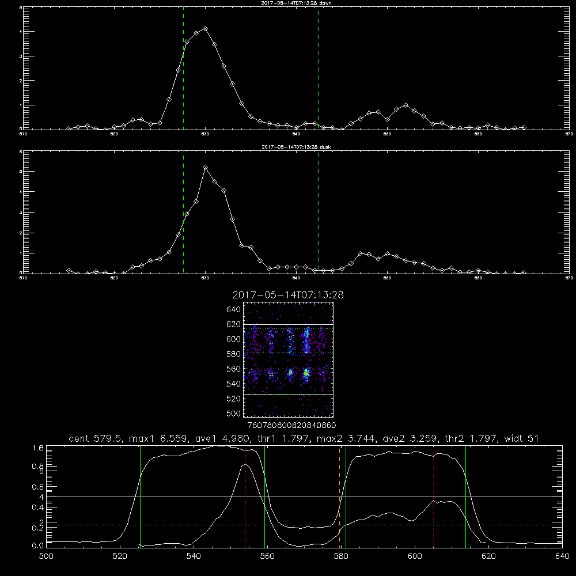Select the 'max2 3.744' value in the stats line

tap(346, 438)
